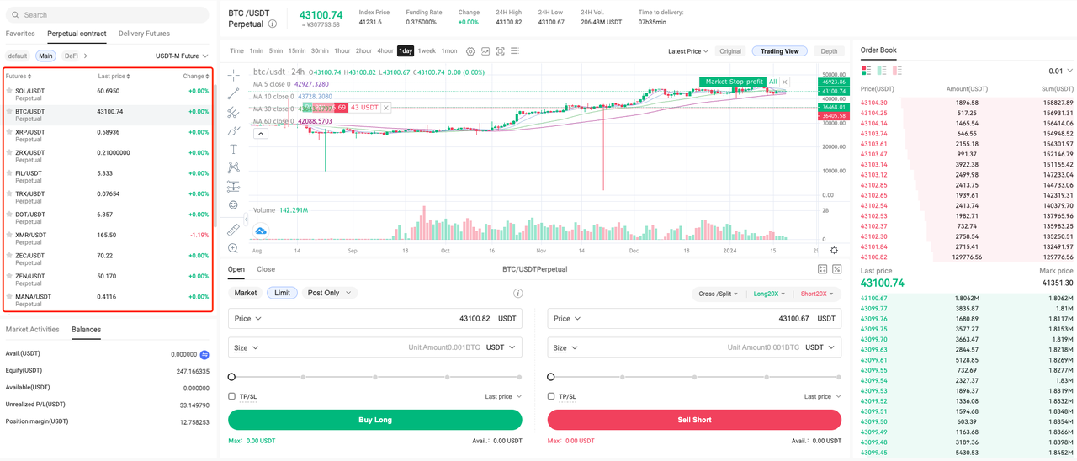Expand the USDT-M Future dropdown

point(182,56)
